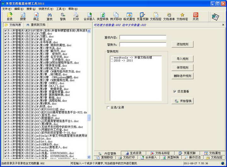Image resolution: width=227 pixels, height=167 pixels.
Task: Click the 搜索 search toolbar icon
Action: point(23,16)
